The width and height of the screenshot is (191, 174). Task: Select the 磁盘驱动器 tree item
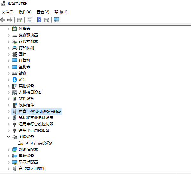[28, 35]
